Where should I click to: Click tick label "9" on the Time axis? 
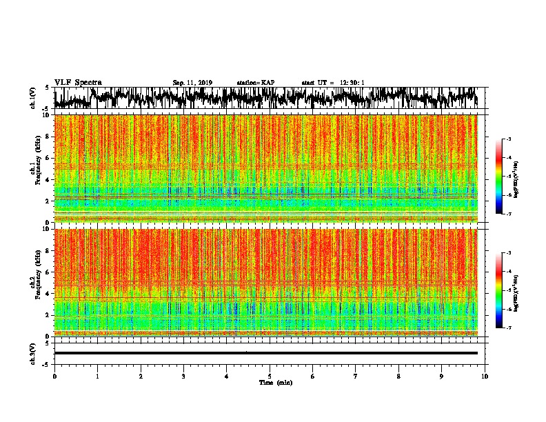click(x=441, y=376)
